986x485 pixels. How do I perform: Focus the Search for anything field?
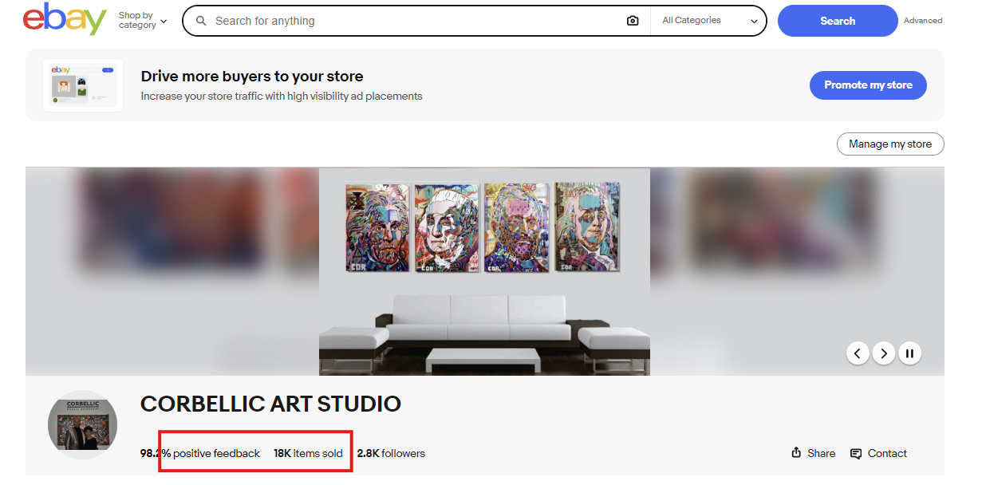[416, 21]
